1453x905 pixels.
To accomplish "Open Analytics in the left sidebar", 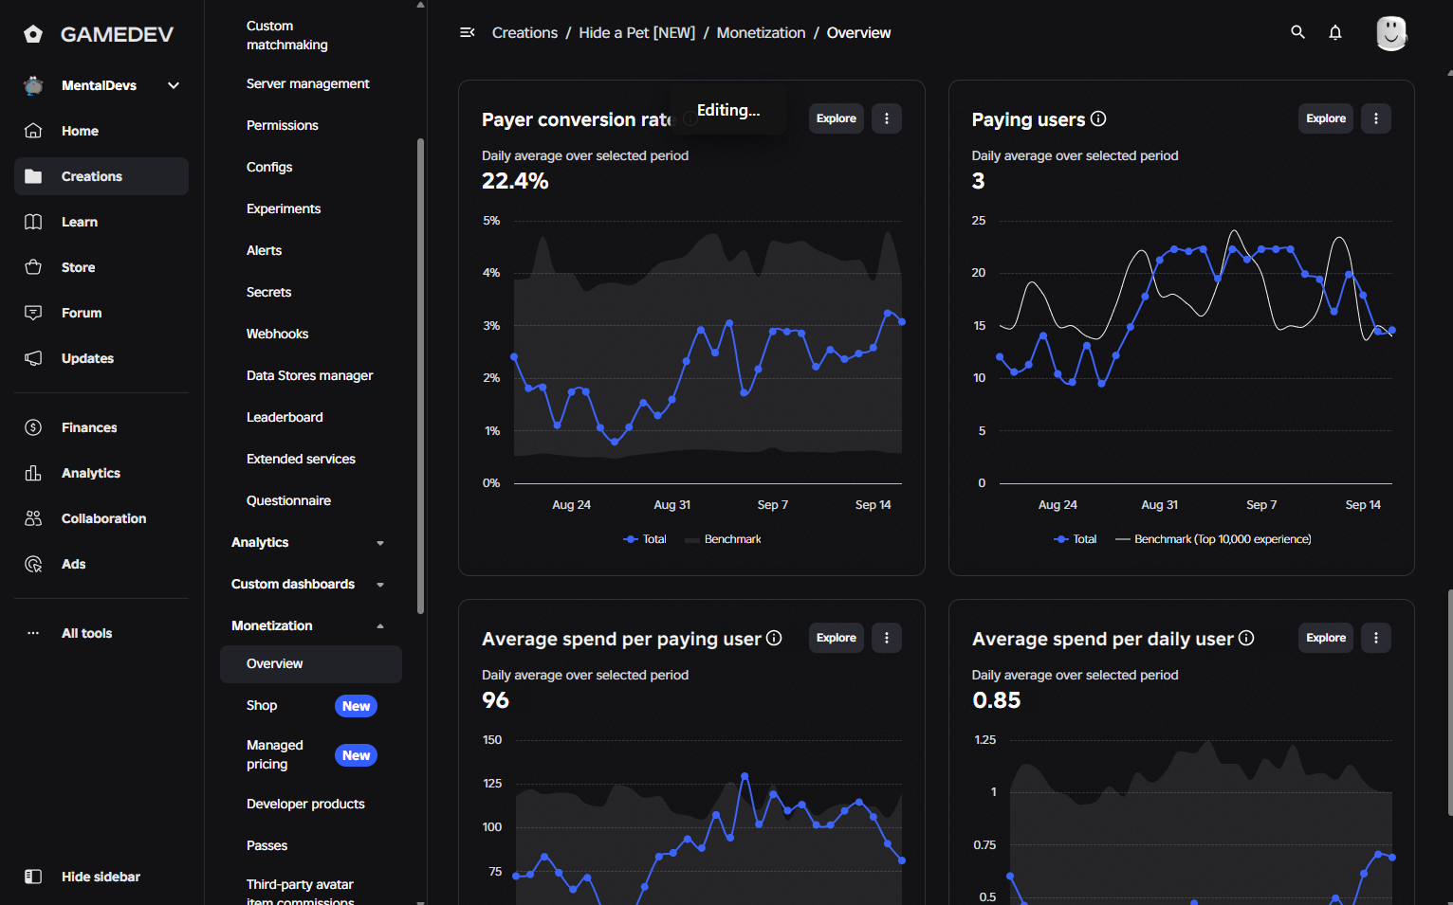I will pyautogui.click(x=101, y=473).
